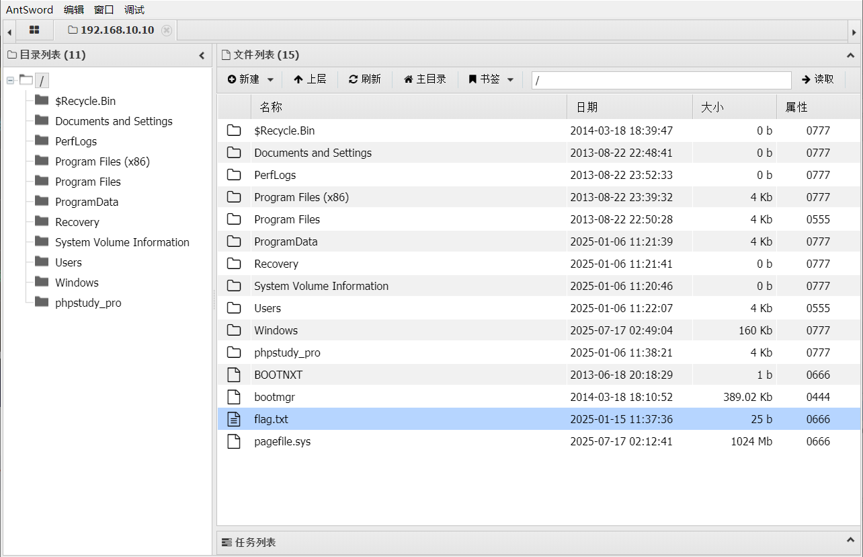
Task: Click the left tab scroll arrow
Action: (x=9, y=31)
